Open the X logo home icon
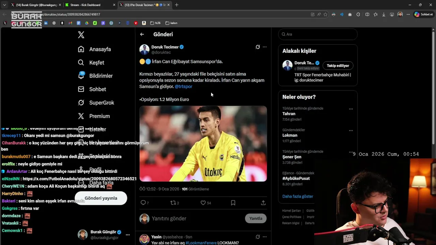This screenshot has width=436, height=245. tap(81, 34)
